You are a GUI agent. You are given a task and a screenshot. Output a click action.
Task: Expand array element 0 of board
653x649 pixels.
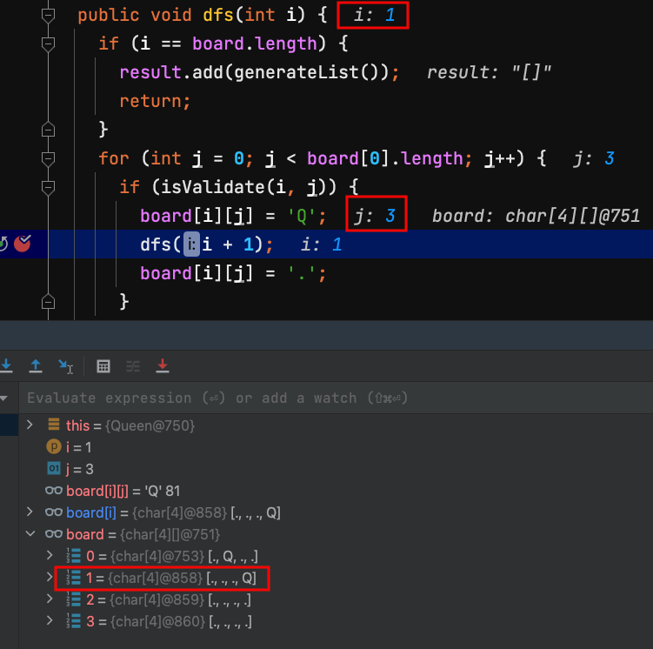point(50,556)
